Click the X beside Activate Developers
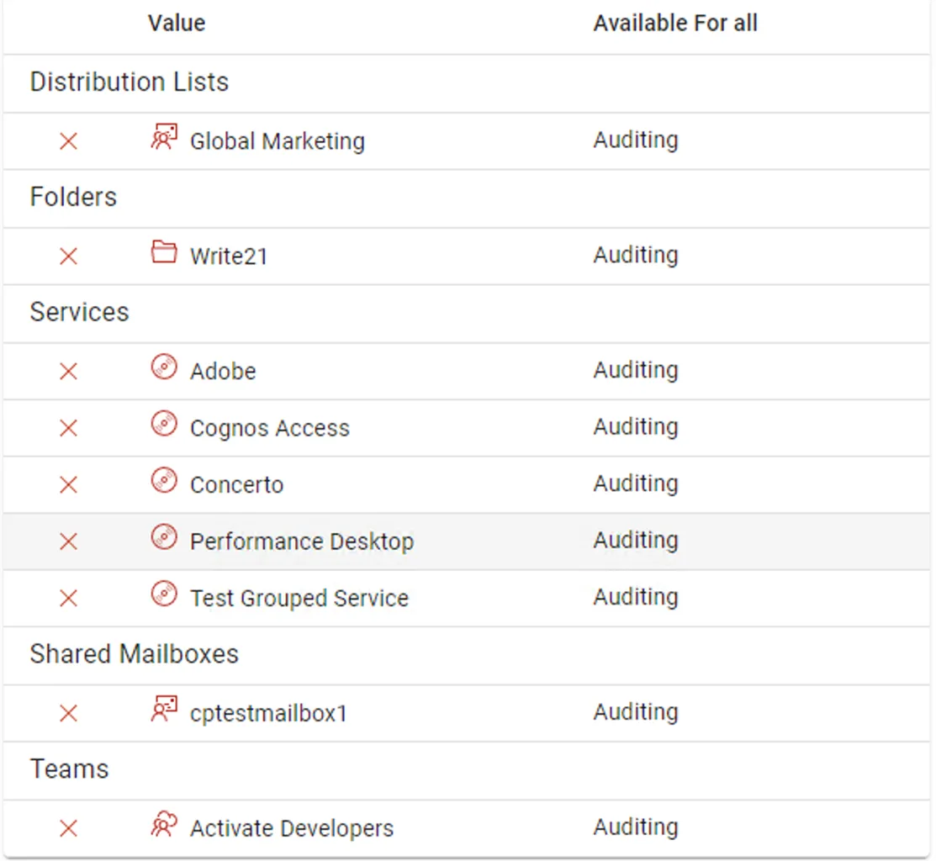936x861 pixels. click(69, 828)
